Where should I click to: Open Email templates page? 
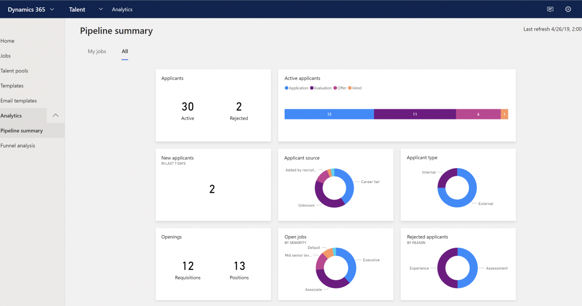point(19,101)
